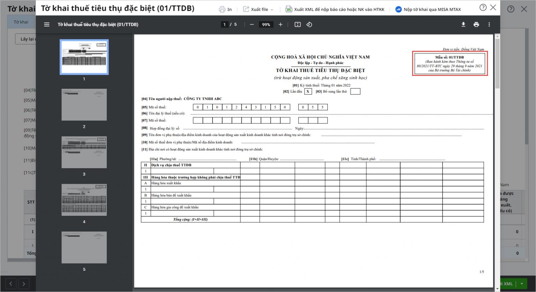Click Xuất XML để nộp báo cáo button
536x292 pixels.
(x=335, y=9)
